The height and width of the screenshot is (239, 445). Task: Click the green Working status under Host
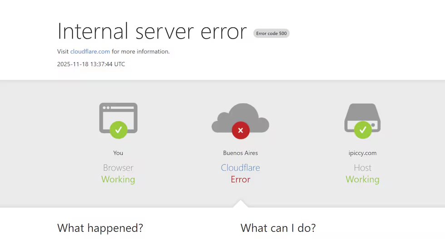tap(362, 179)
